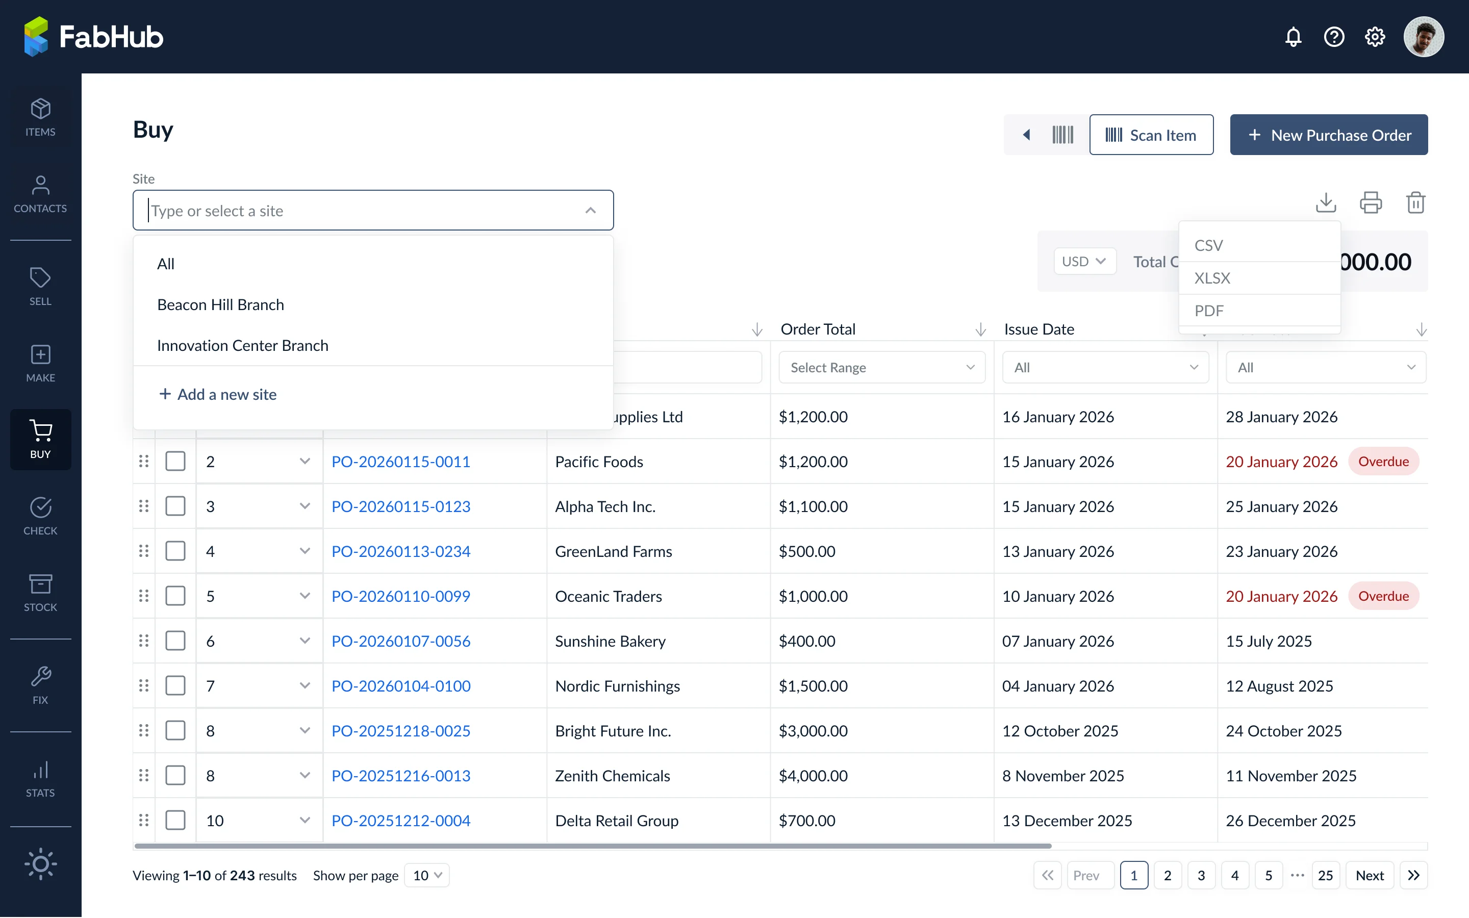
Task: Click the horizontal table scrollbar
Action: click(x=593, y=846)
